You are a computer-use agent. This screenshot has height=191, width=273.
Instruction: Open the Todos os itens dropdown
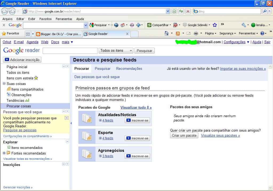click(116, 50)
